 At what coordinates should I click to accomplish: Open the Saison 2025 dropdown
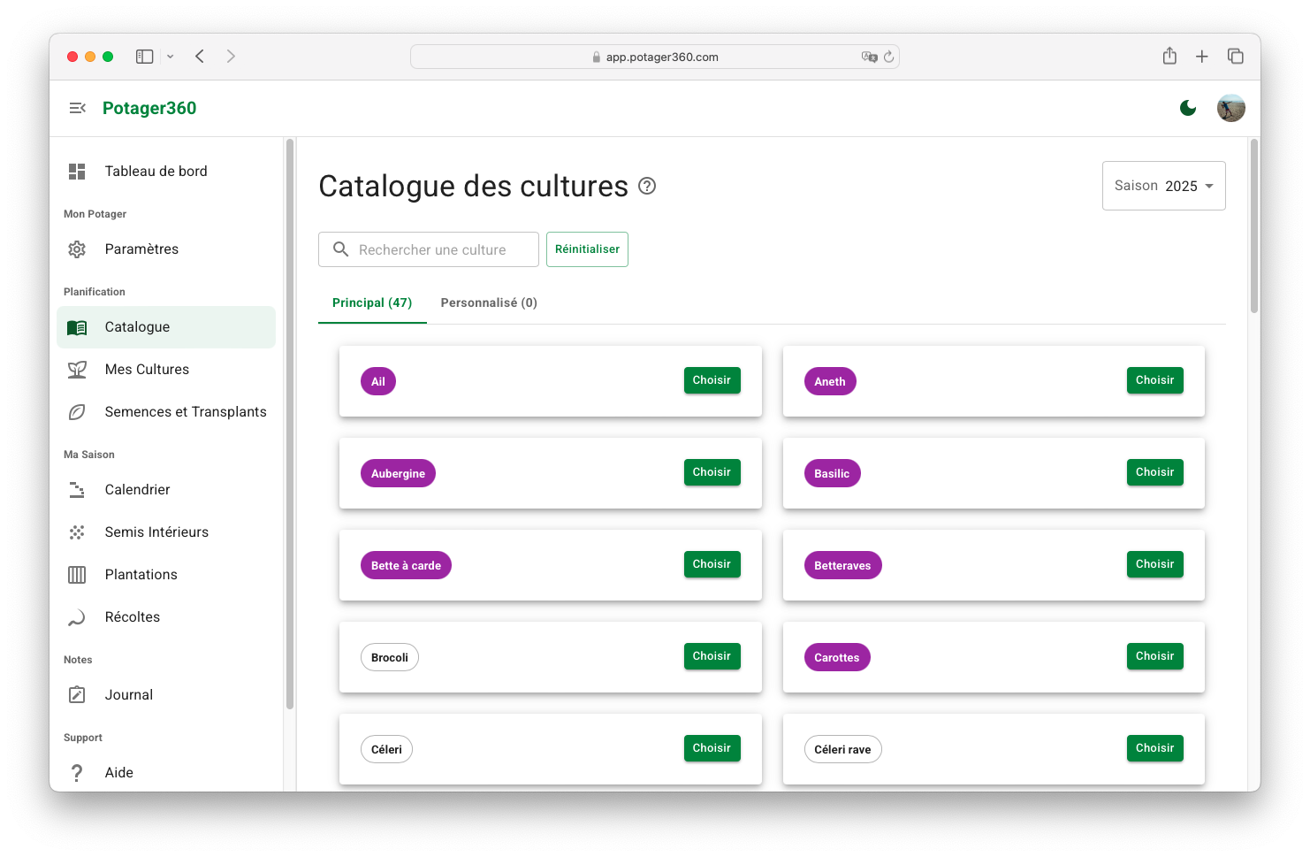click(x=1163, y=186)
